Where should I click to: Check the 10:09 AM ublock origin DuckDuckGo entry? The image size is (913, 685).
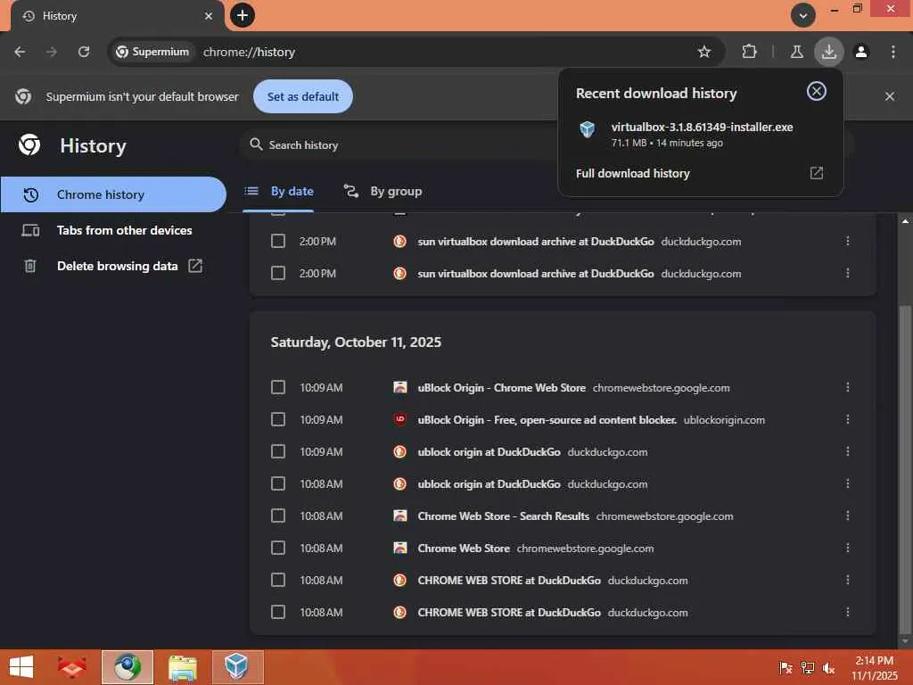[278, 451]
